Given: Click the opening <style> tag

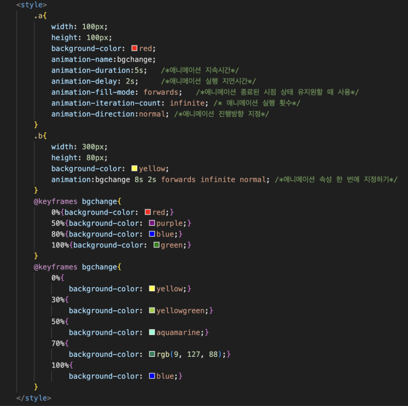Looking at the screenshot, I should coord(32,5).
